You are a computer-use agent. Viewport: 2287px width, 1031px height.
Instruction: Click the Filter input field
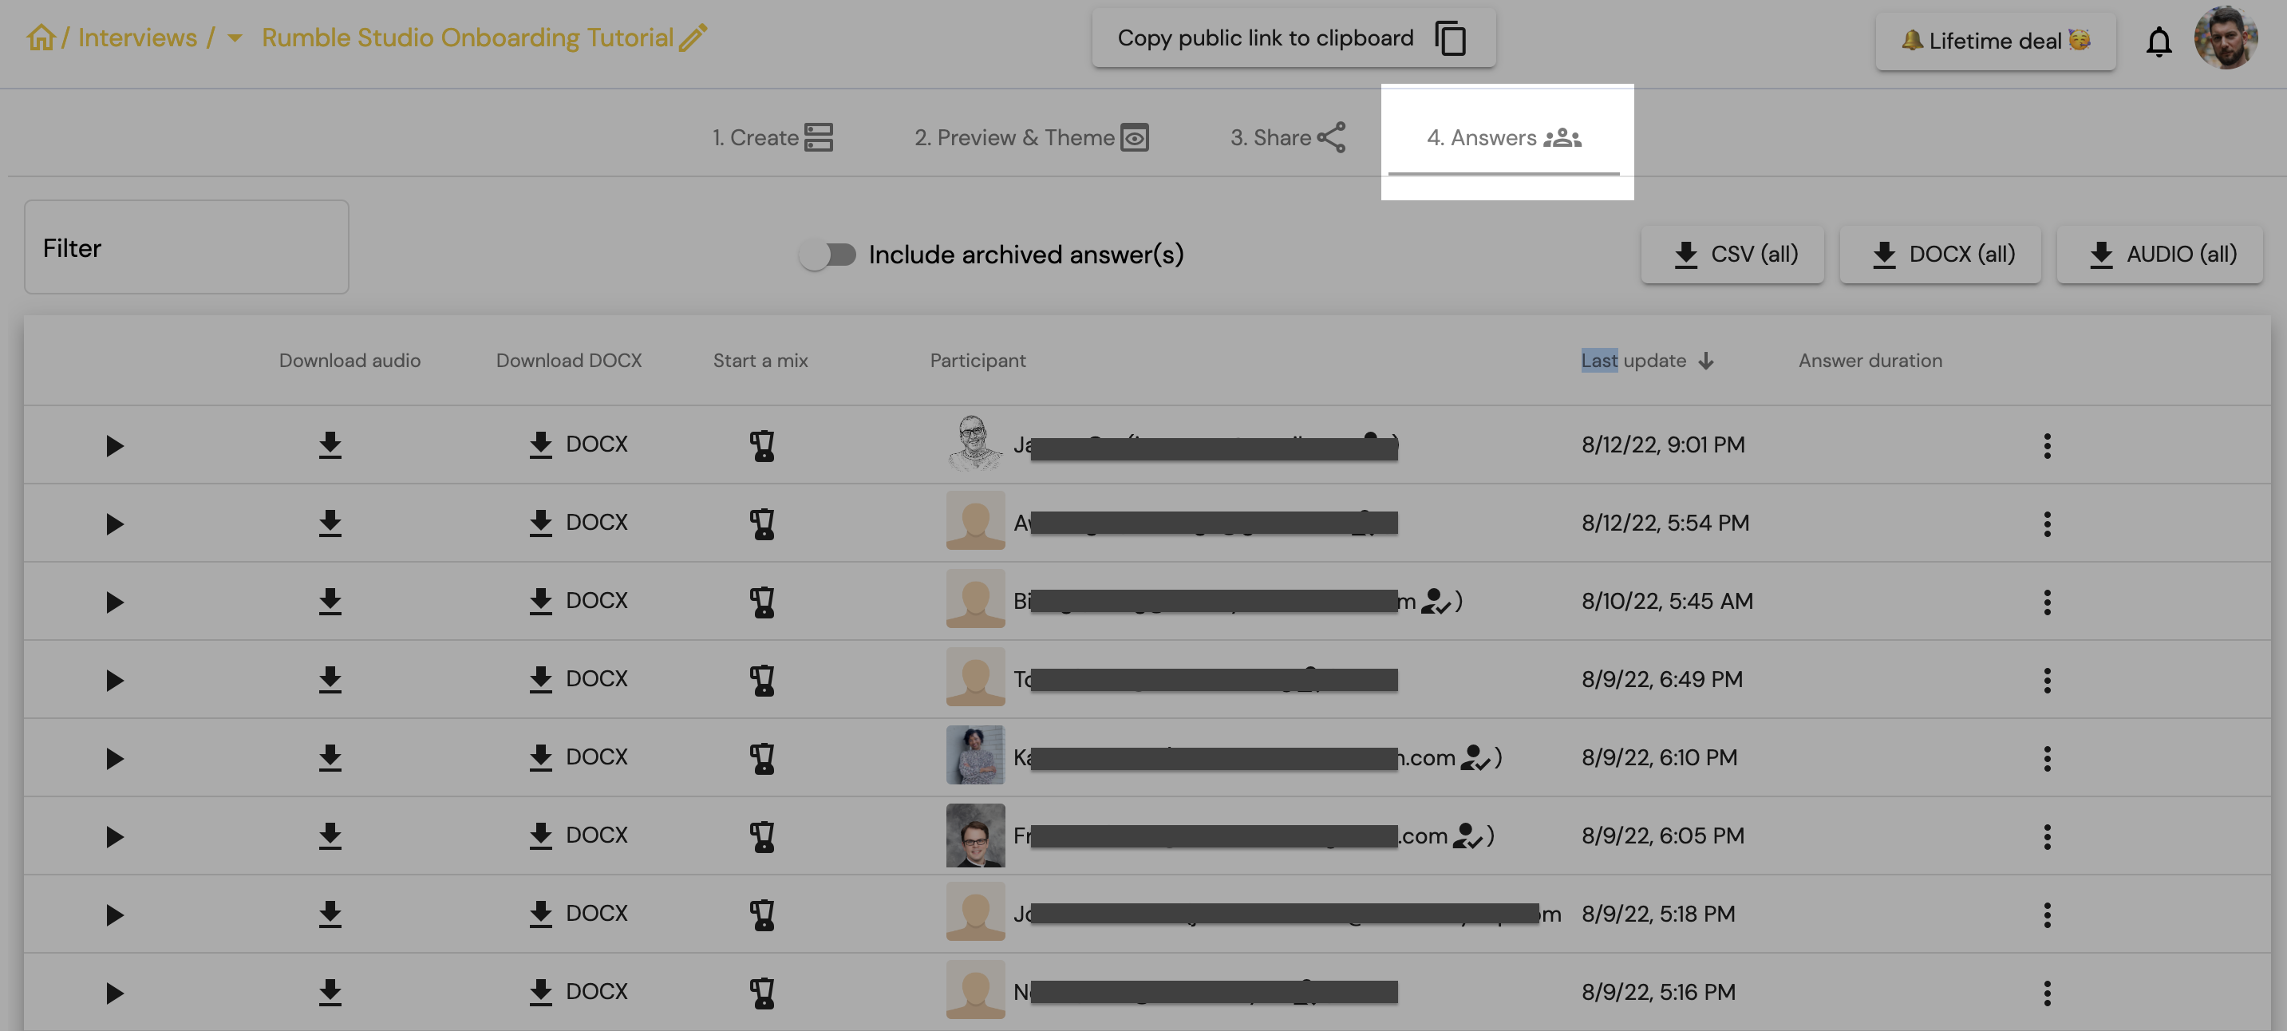pyautogui.click(x=187, y=247)
